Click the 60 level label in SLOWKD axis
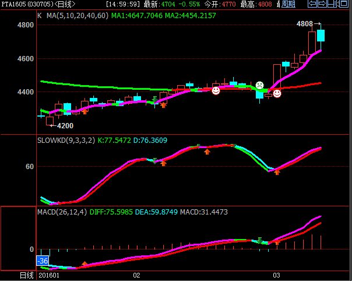The height and width of the screenshot is (281, 352). point(30,167)
